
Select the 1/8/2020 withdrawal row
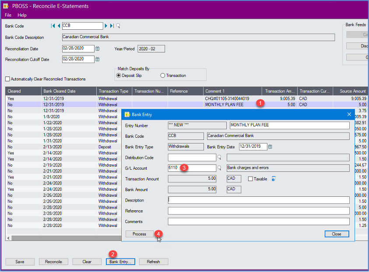click(63, 117)
